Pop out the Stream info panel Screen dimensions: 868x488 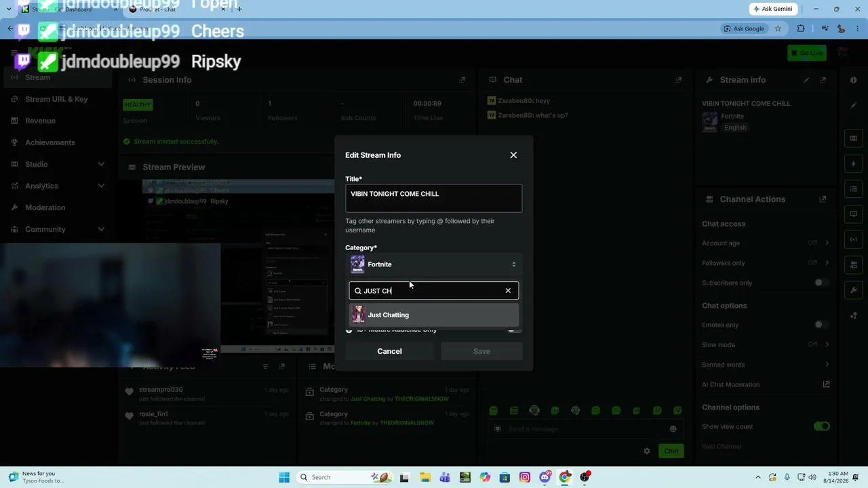click(x=823, y=80)
